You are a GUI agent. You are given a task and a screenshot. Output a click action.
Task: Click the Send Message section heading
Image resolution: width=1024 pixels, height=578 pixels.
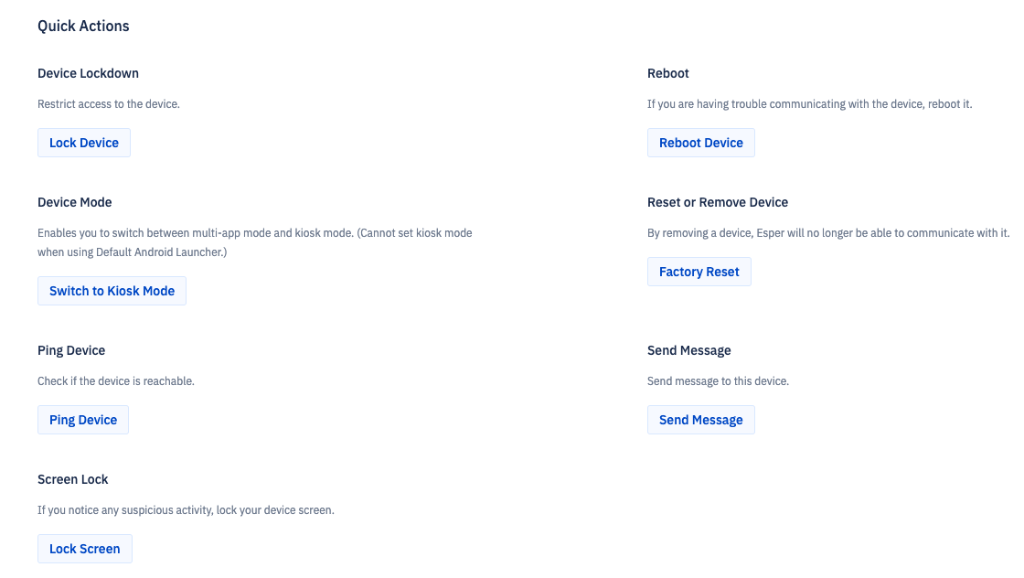point(688,350)
